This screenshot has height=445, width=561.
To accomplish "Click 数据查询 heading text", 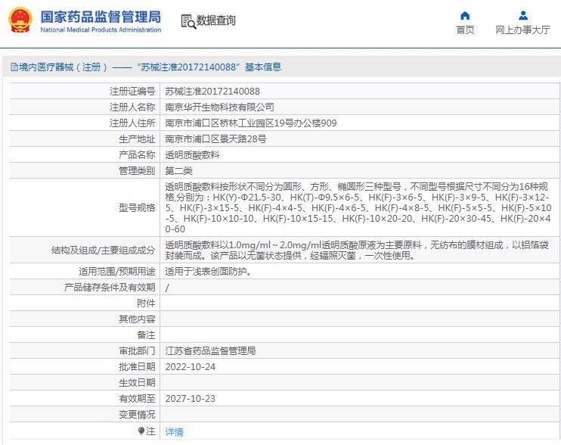I will tap(215, 20).
